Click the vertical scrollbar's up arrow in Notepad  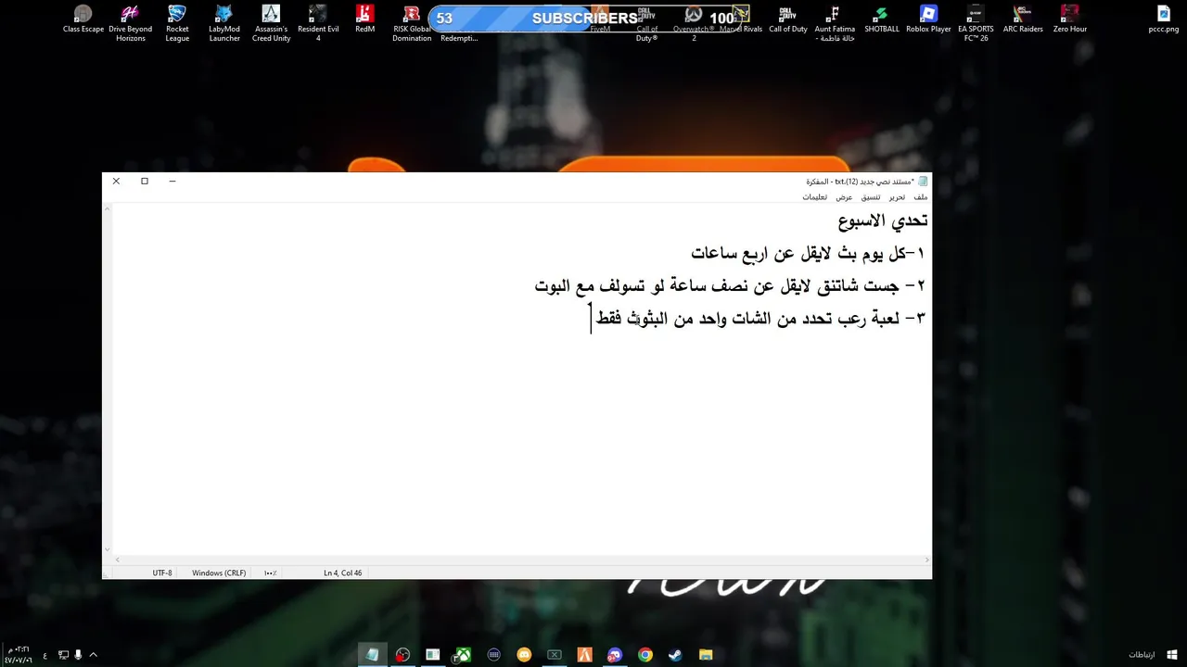coord(108,208)
